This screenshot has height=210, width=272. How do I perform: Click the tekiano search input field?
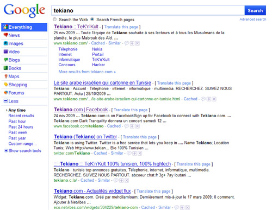tap(148, 10)
